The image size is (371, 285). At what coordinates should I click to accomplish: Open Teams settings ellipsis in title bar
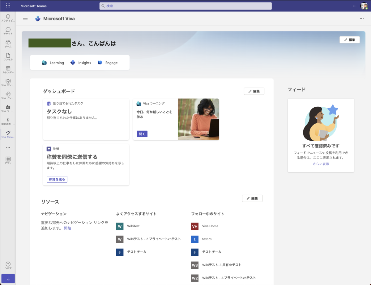pyautogui.click(x=355, y=6)
